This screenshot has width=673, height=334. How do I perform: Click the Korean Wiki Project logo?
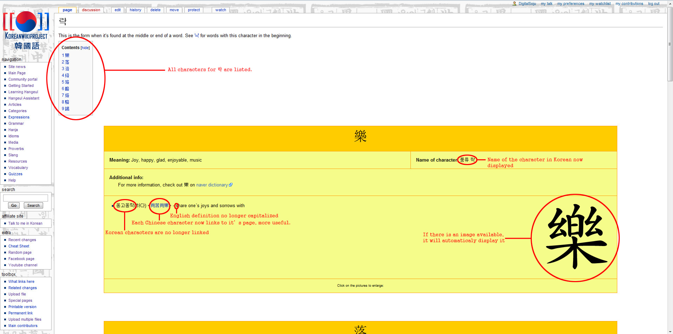(26, 30)
